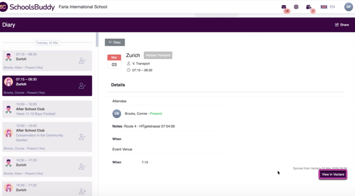Toggle attendance on Aiden's 16:30 Zurich entry
This screenshot has width=355, height=196.
click(x=82, y=167)
